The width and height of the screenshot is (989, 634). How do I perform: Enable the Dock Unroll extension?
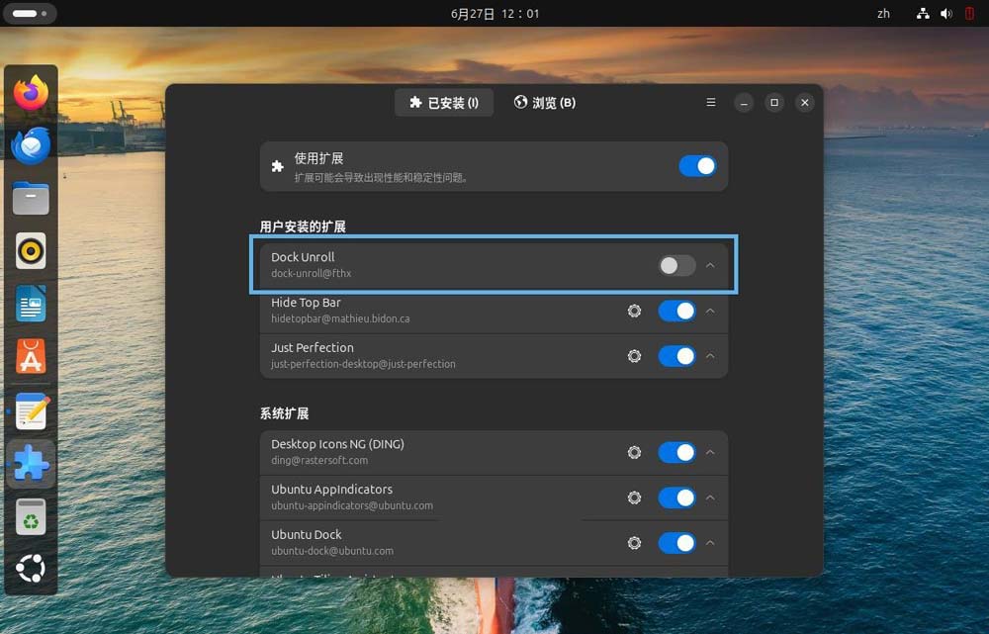point(676,265)
